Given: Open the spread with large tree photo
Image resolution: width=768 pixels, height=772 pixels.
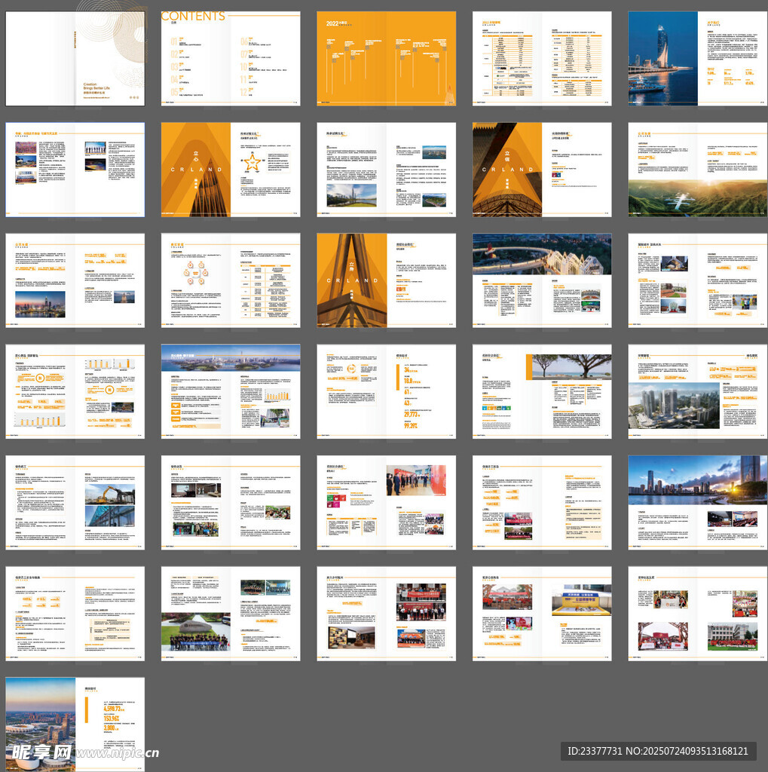Looking at the screenshot, I should pyautogui.click(x=542, y=391).
